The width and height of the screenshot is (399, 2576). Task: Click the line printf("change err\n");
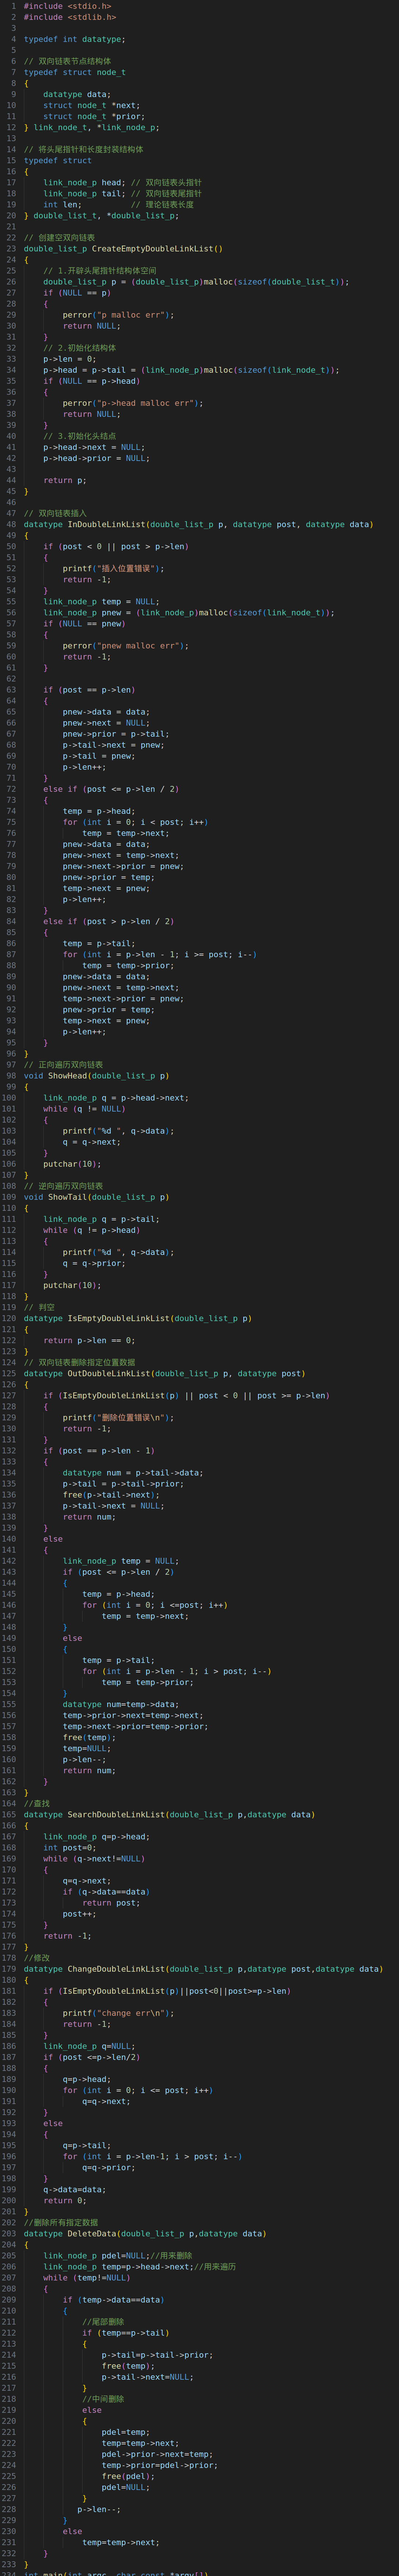coord(119,2012)
